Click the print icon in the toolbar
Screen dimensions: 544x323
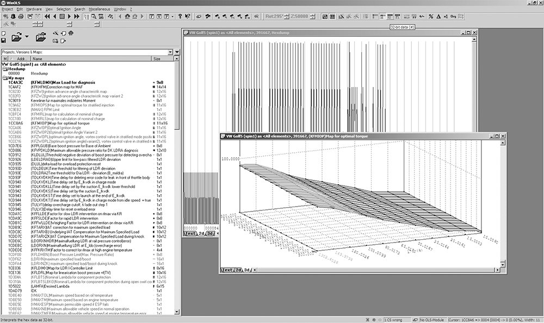coord(20,17)
